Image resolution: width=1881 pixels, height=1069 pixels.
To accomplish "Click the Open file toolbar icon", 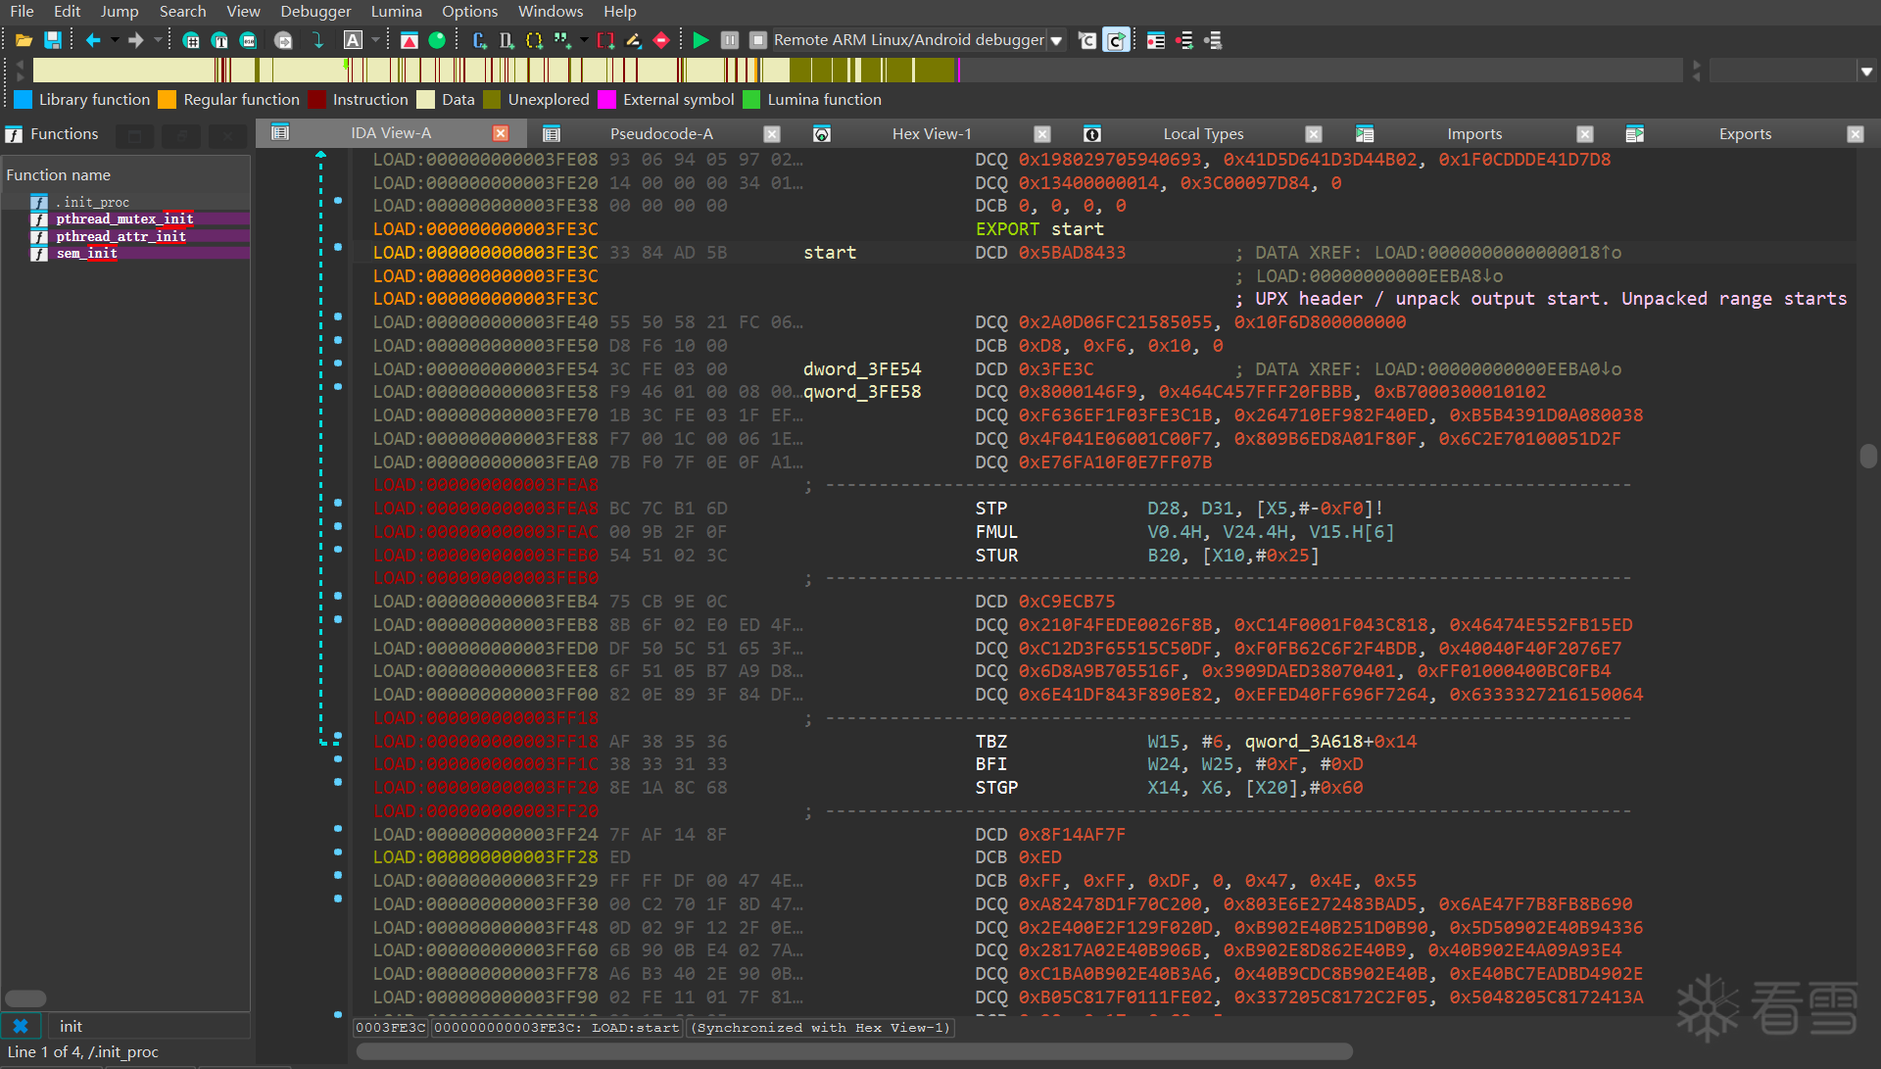I will [24, 40].
